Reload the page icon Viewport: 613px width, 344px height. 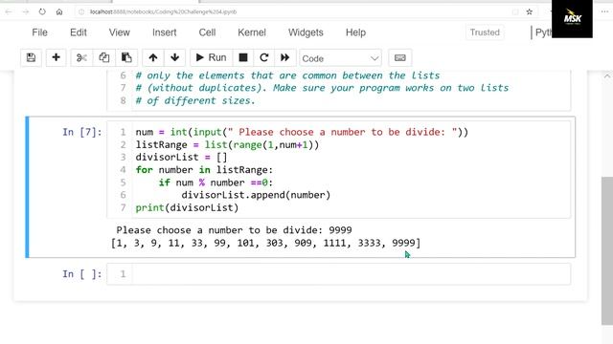42,11
